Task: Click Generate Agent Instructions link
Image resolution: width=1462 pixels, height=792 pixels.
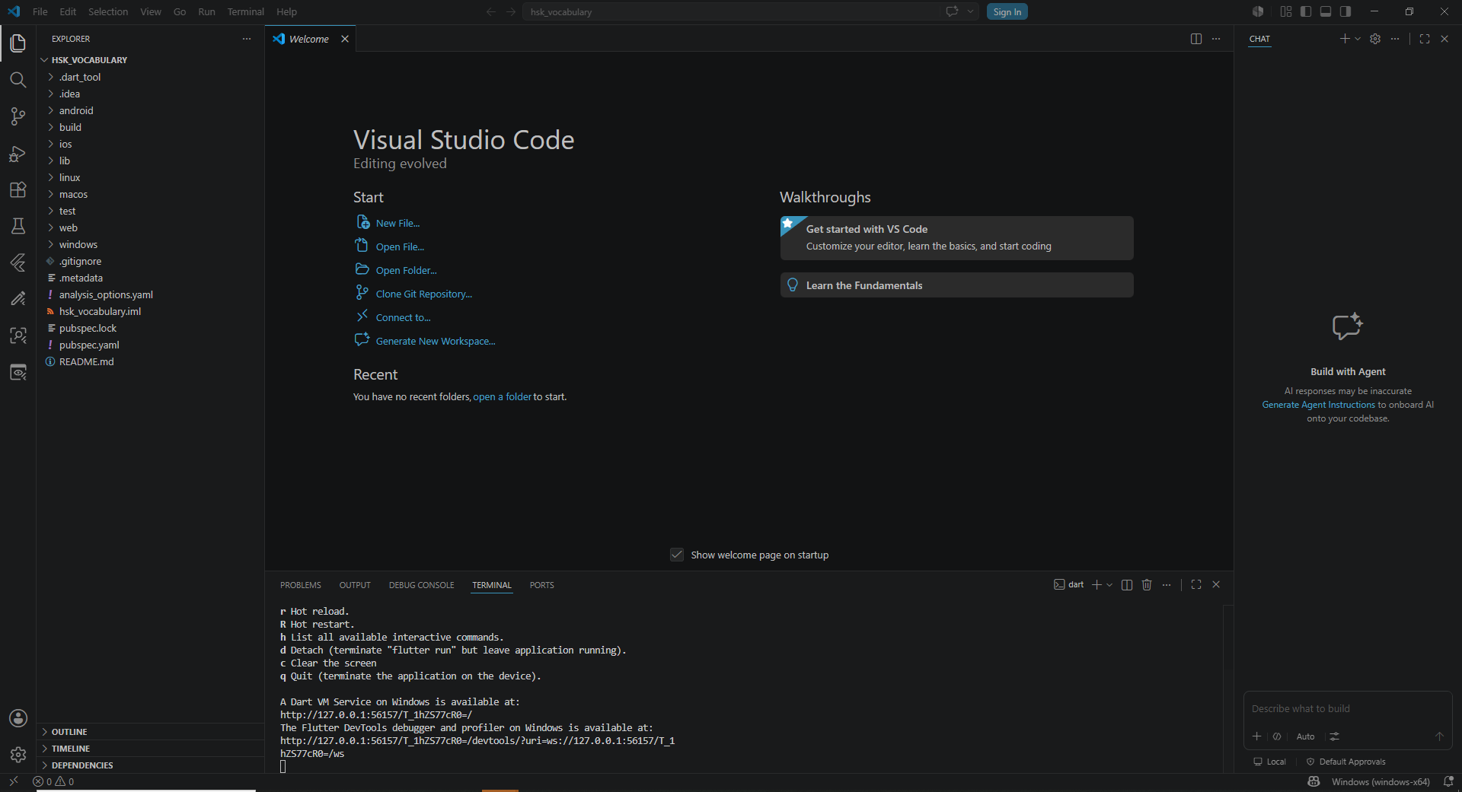Action: 1318,405
